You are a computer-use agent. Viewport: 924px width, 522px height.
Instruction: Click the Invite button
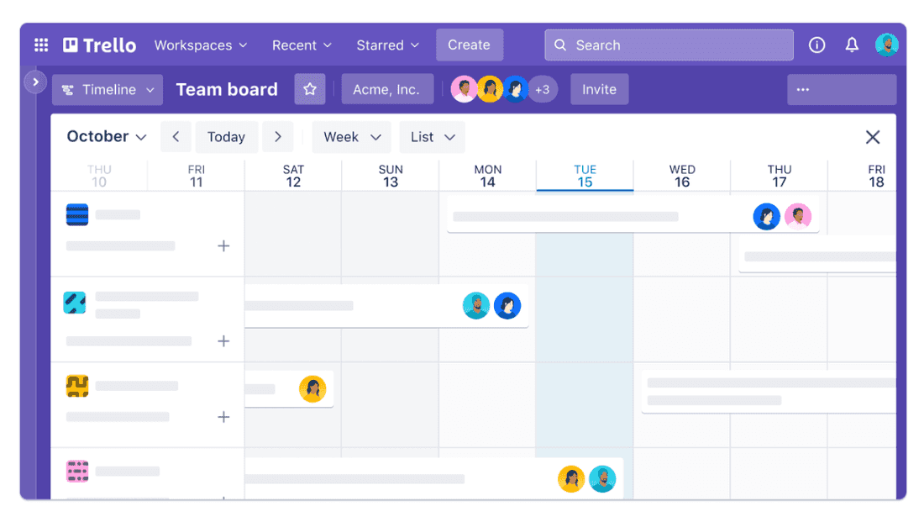coord(599,90)
